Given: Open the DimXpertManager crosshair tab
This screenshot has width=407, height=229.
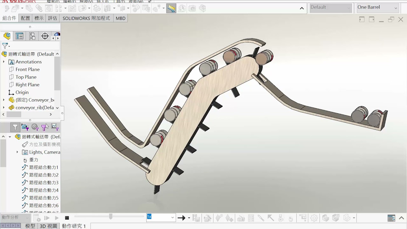Looking at the screenshot, I should 45,36.
